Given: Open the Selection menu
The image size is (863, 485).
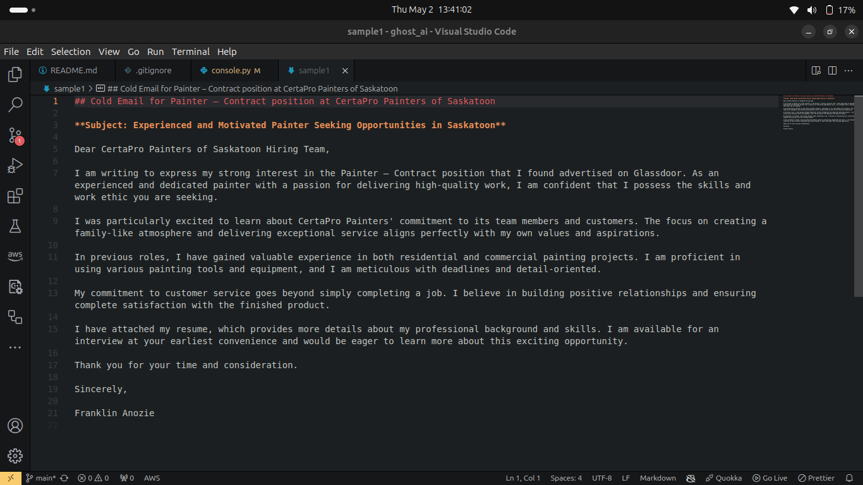Looking at the screenshot, I should coord(71,52).
